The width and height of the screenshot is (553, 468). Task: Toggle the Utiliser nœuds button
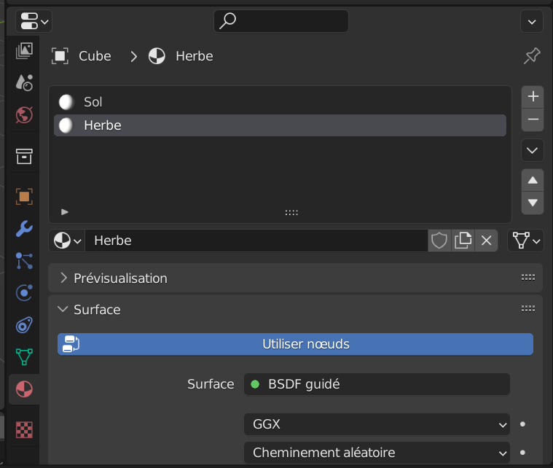pyautogui.click(x=295, y=344)
